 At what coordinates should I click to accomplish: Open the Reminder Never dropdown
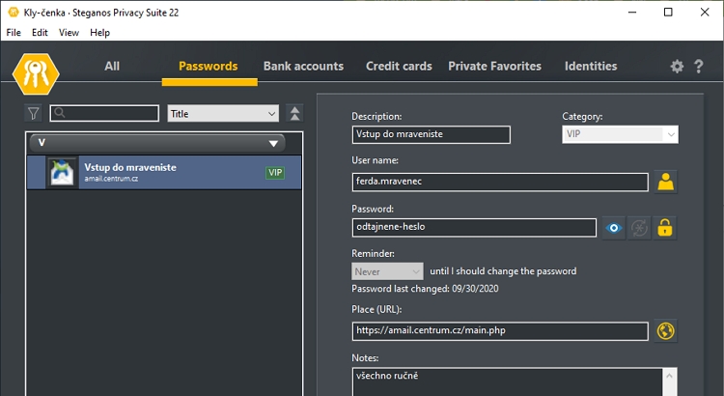click(388, 271)
